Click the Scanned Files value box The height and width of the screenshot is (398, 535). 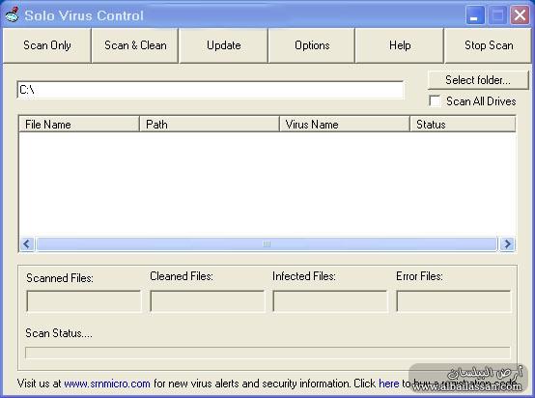coord(84,301)
